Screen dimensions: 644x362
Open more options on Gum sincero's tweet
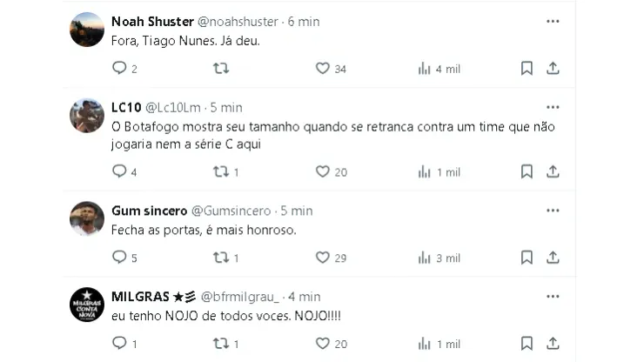tap(553, 211)
